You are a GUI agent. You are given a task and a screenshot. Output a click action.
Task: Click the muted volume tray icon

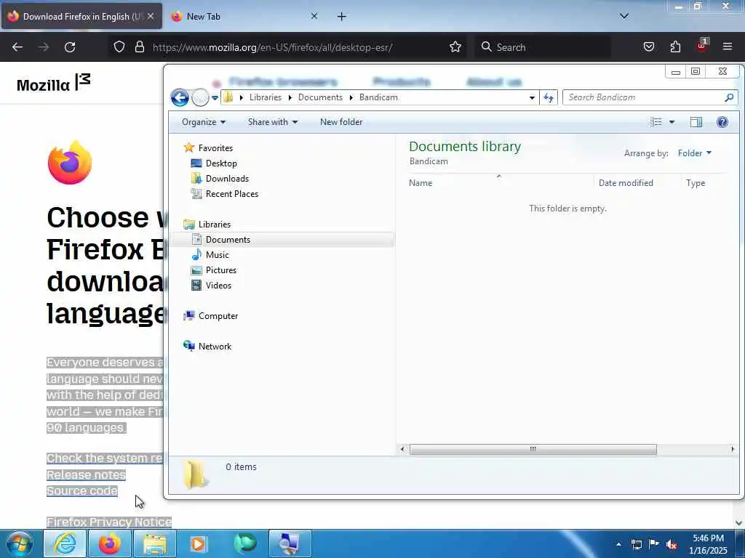[672, 544]
